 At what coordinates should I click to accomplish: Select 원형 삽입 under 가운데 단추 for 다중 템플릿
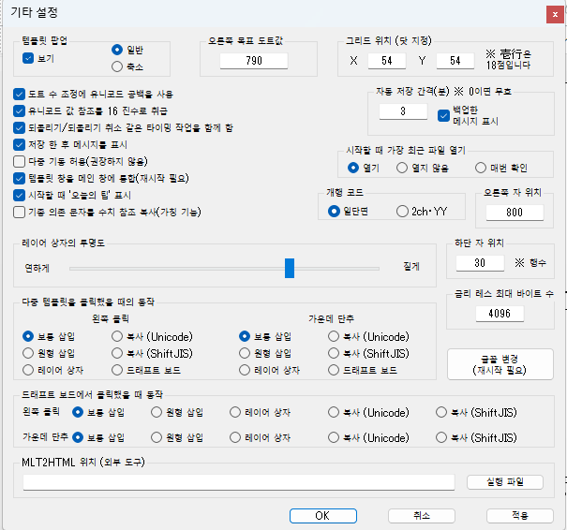click(245, 353)
